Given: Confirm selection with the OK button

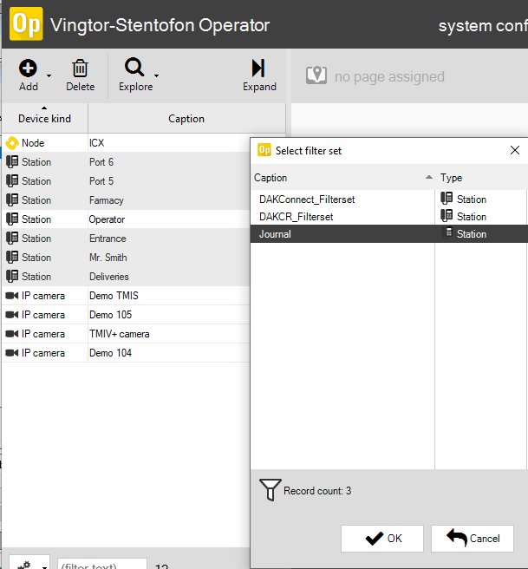Looking at the screenshot, I should click(382, 539).
